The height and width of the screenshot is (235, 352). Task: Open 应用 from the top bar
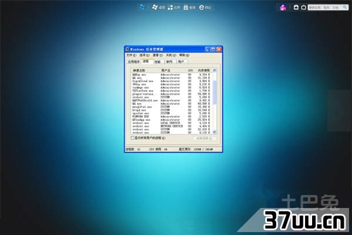click(x=174, y=8)
